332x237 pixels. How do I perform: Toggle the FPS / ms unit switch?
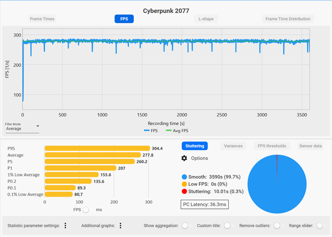(86, 210)
